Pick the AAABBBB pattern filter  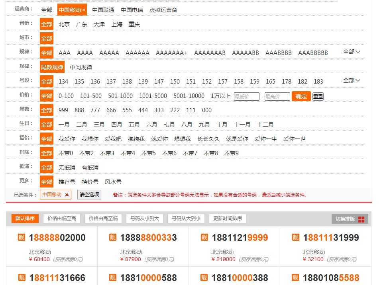[x=279, y=53]
